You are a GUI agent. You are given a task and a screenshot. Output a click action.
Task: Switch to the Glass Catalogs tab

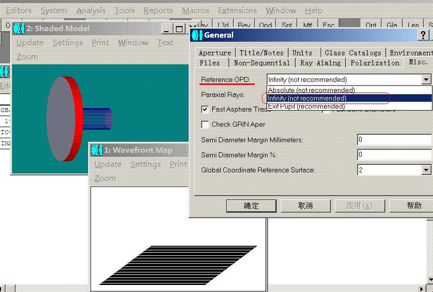click(x=353, y=53)
